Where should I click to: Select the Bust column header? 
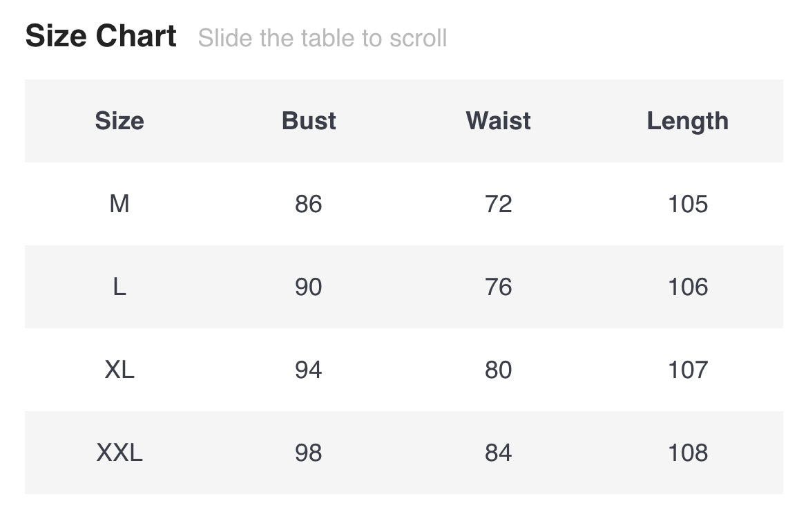pyautogui.click(x=309, y=121)
